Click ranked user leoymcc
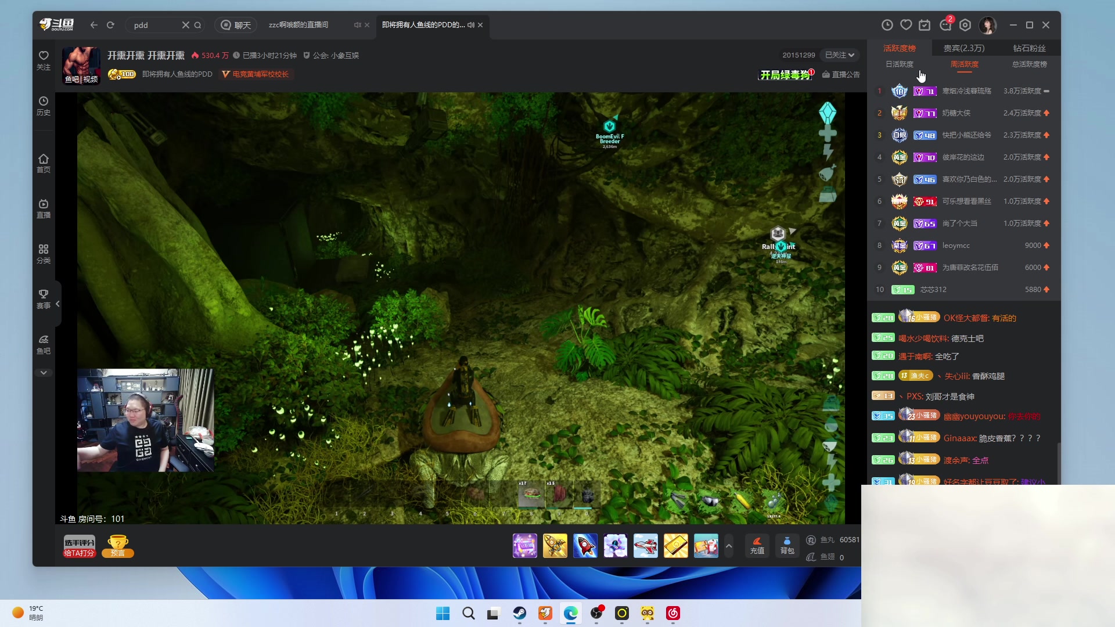 (x=956, y=246)
